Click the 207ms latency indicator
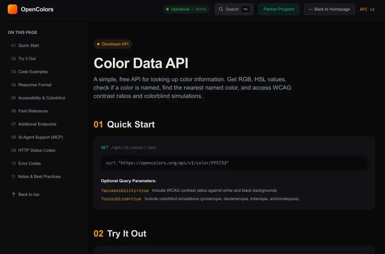Screen dimensions: 385x254 (x=200, y=9)
